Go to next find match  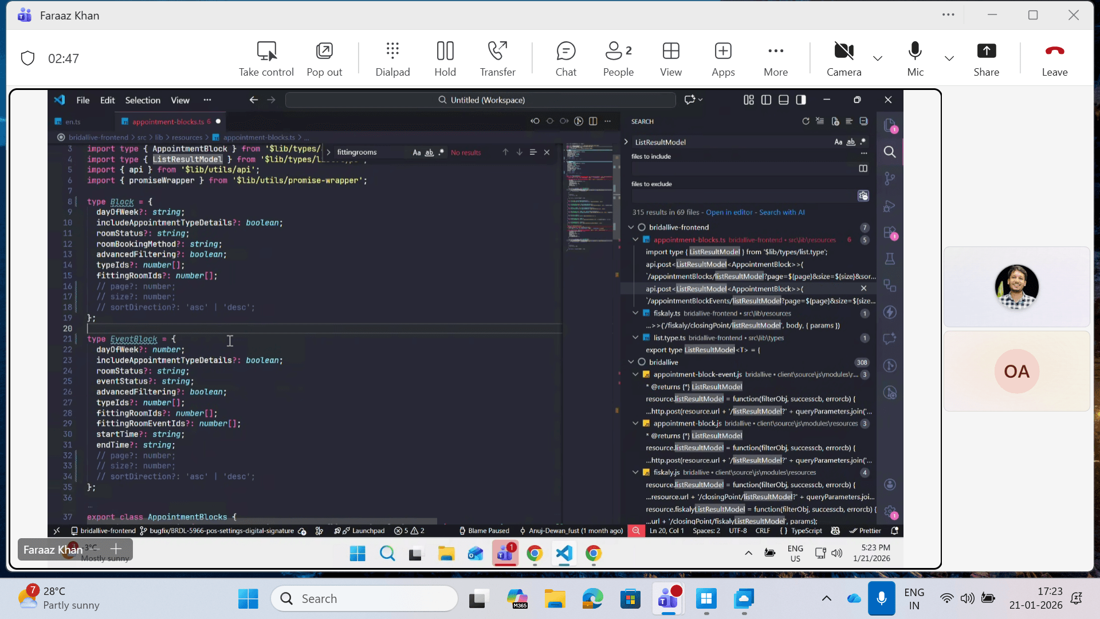point(519,152)
